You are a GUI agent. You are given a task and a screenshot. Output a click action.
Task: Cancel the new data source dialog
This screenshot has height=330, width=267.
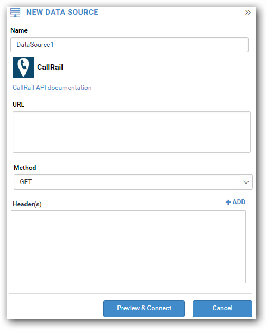pos(222,308)
